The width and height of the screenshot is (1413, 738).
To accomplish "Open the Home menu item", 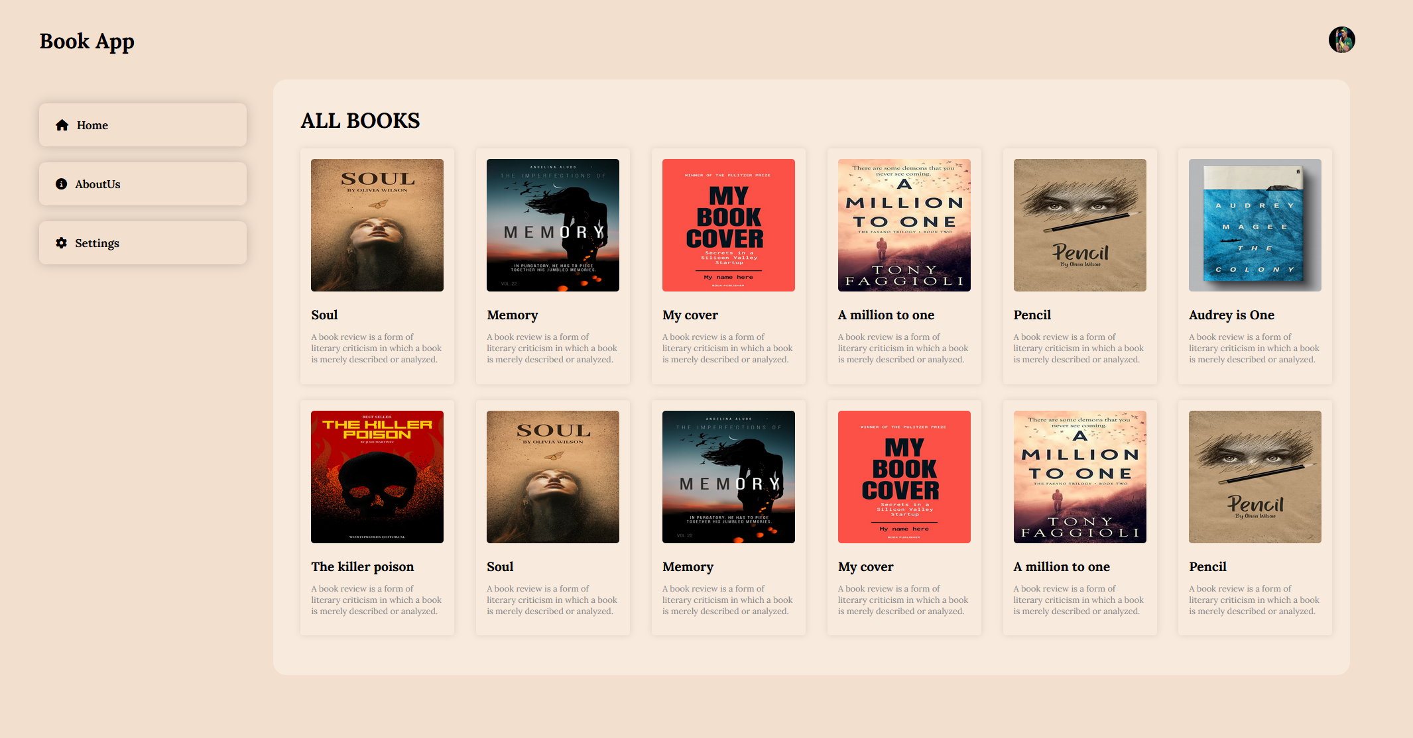I will pos(143,125).
